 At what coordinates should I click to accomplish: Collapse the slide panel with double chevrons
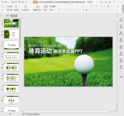(x=1, y=16)
